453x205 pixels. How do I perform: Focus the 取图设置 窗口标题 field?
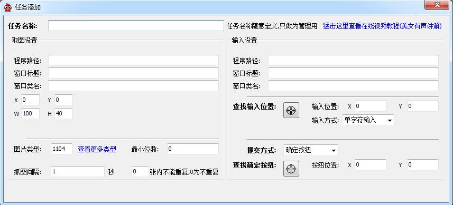[134, 73]
